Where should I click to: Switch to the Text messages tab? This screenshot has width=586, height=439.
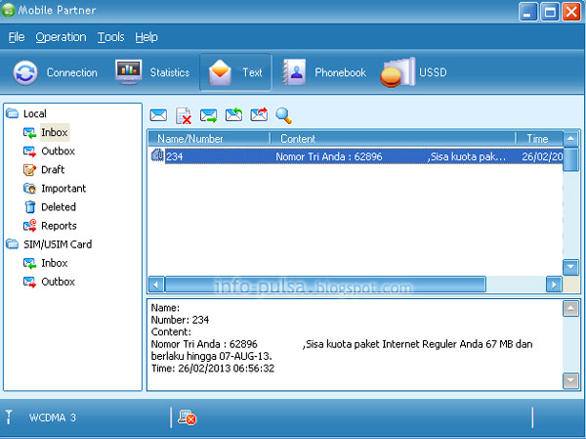pyautogui.click(x=235, y=72)
